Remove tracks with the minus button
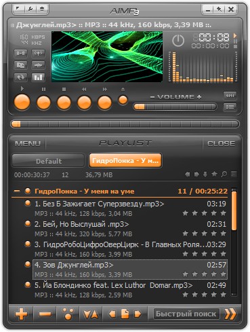The height and width of the screenshot is (332, 250). pyautogui.click(x=45, y=314)
